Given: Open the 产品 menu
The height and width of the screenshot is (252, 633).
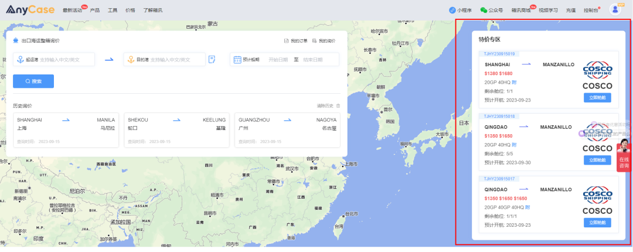Looking at the screenshot, I should [x=95, y=10].
